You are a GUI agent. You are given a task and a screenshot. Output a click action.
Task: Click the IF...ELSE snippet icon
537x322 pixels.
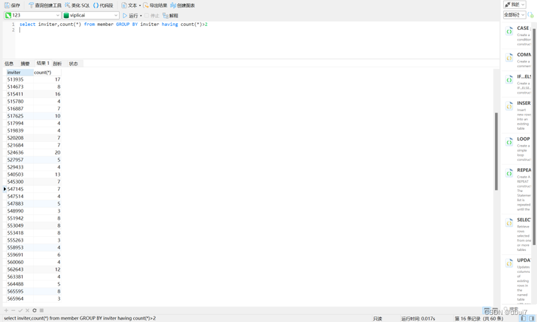pyautogui.click(x=509, y=80)
